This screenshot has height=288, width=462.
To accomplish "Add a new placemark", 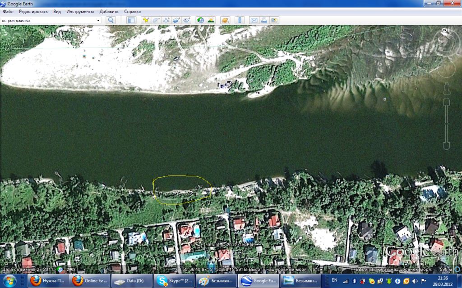I will pyautogui.click(x=146, y=20).
